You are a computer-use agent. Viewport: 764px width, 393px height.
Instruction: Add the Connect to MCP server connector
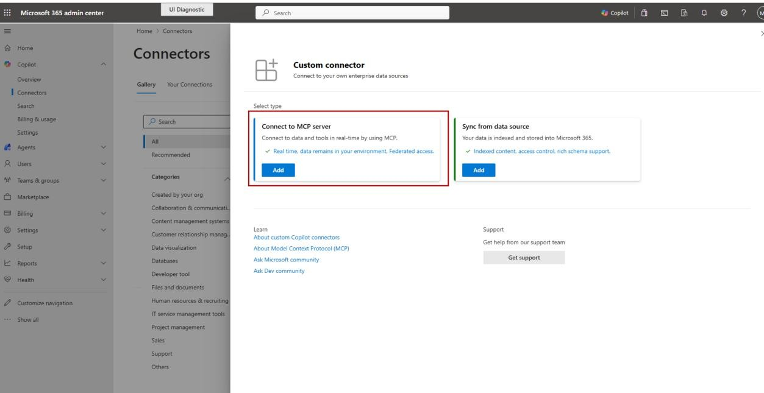click(x=278, y=171)
